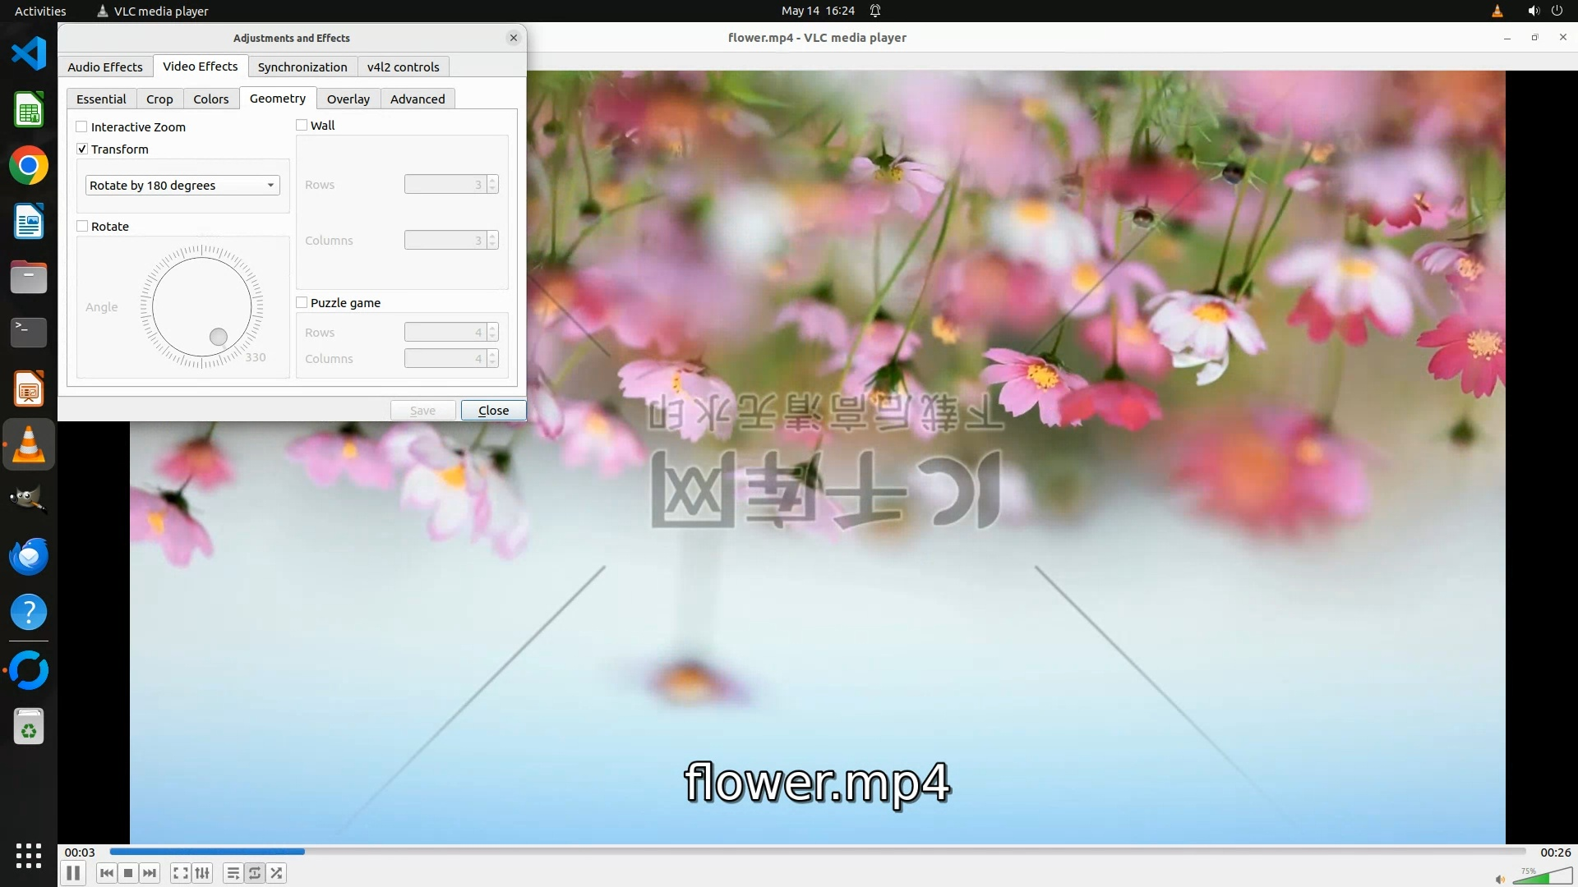Stop the video playback
The image size is (1578, 887).
coord(128,873)
